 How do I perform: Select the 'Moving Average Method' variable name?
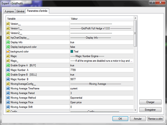(x=23, y=98)
